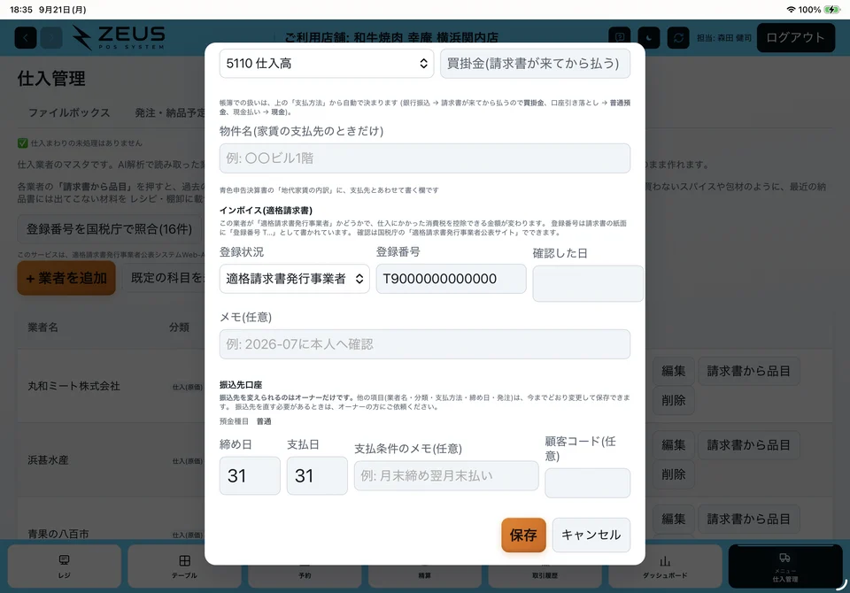Click the 仕入管理 page title
The width and height of the screenshot is (850, 593).
51,79
